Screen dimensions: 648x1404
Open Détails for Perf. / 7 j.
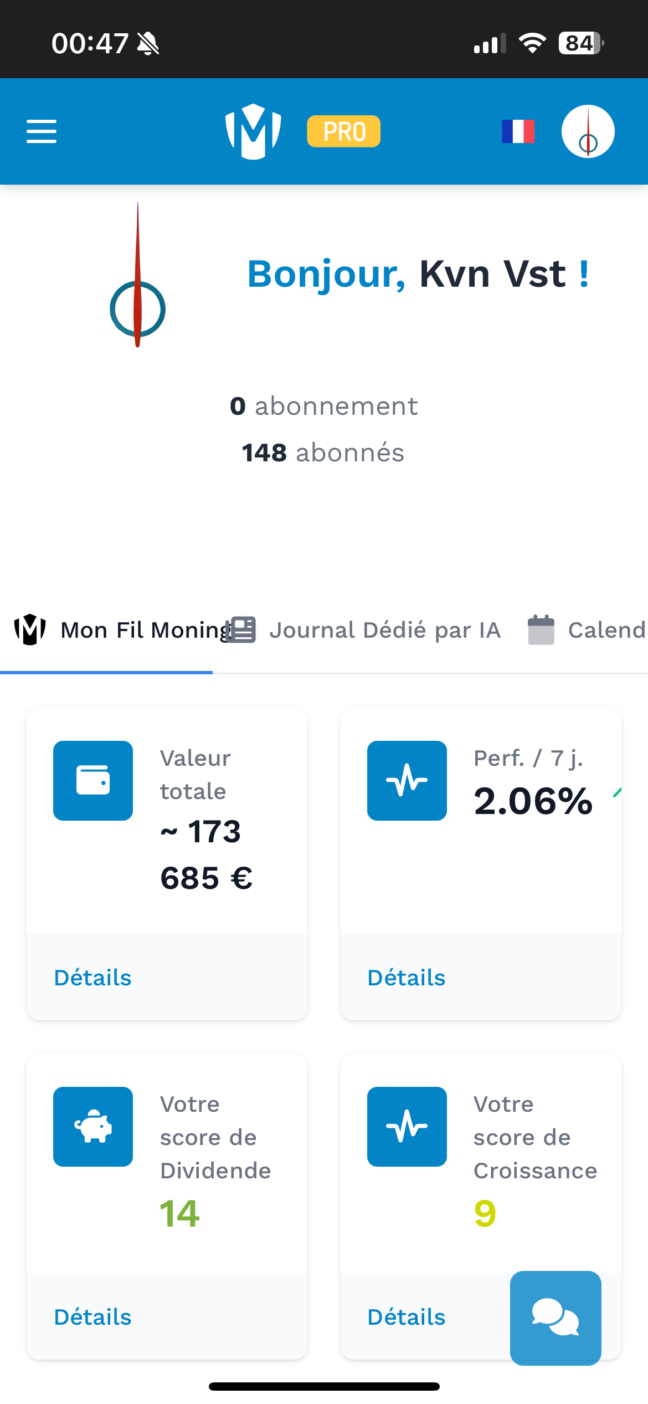407,978
